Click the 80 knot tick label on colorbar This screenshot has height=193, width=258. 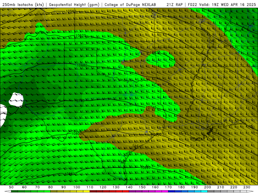click(x=51, y=187)
